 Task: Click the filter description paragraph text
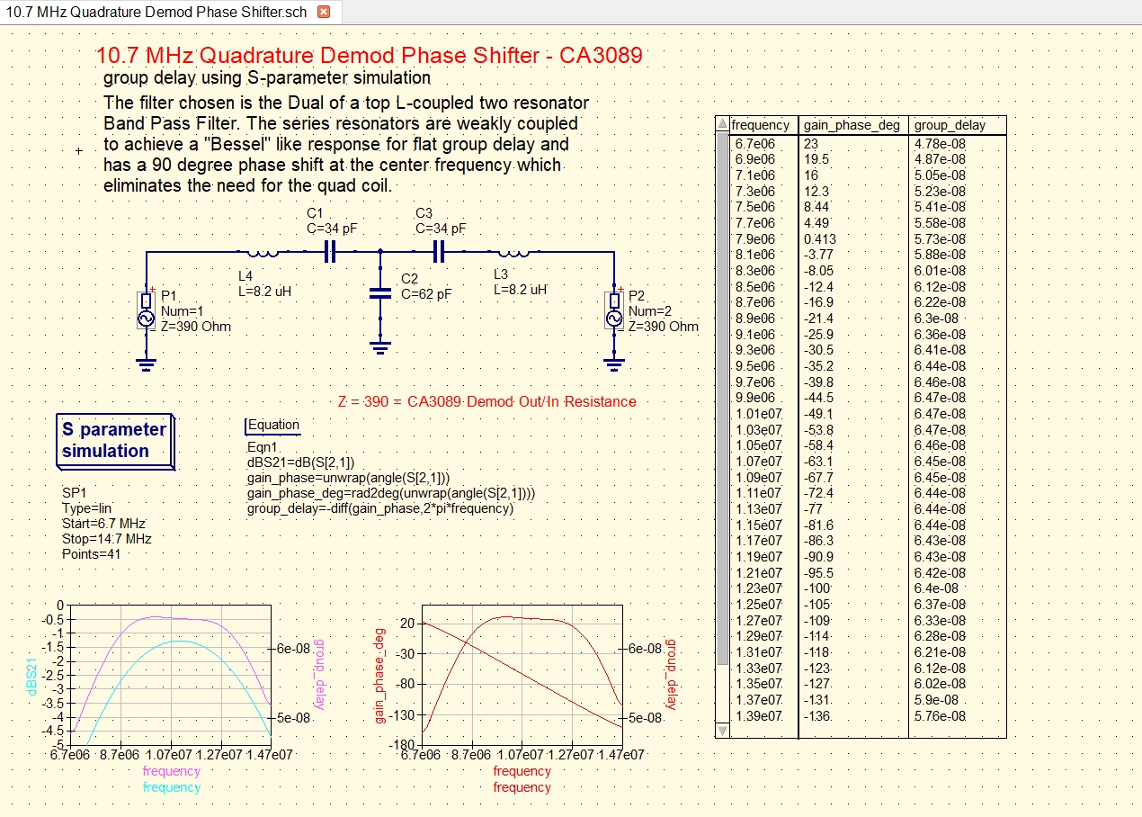(346, 144)
